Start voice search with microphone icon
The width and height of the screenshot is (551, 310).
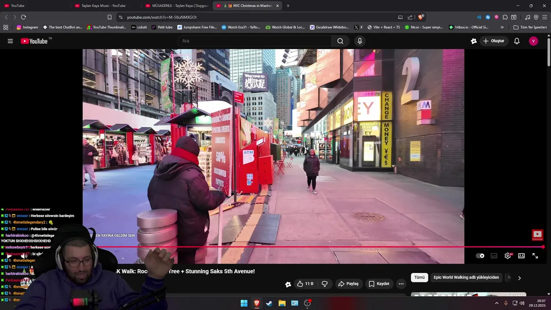tap(360, 41)
